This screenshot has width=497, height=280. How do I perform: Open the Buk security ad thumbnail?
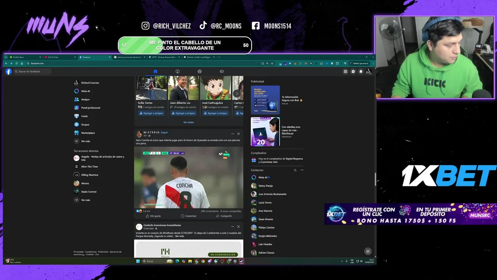[x=265, y=100]
